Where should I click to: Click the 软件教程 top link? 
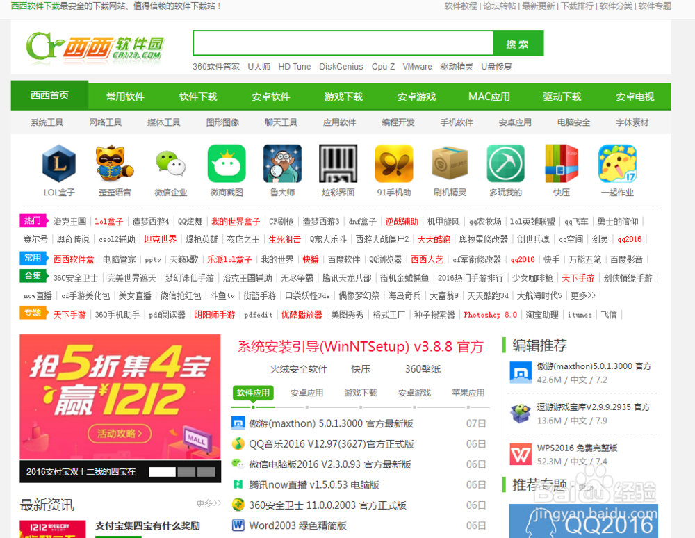(x=461, y=6)
